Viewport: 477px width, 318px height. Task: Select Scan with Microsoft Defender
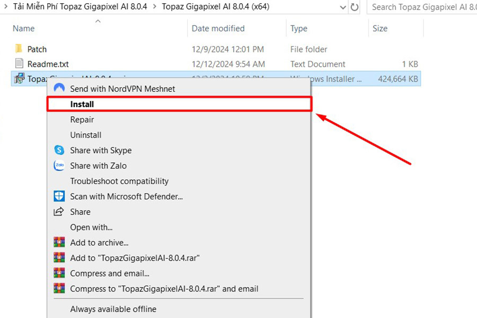pyautogui.click(x=179, y=196)
